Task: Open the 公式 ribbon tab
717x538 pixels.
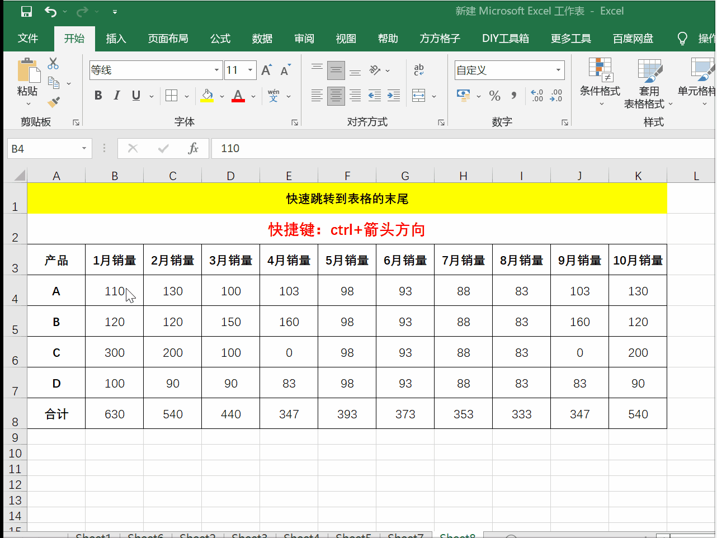Action: [220, 39]
